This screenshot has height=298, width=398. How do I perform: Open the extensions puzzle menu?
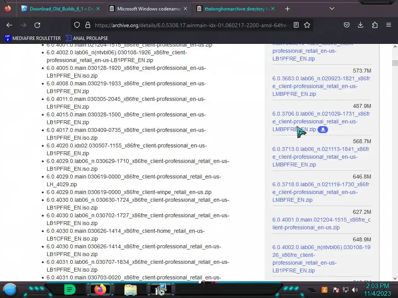(x=375, y=25)
